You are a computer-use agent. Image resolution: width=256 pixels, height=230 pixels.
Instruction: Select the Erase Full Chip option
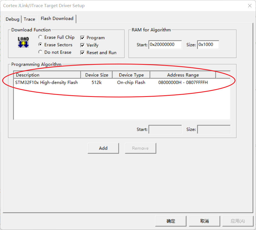pos(40,37)
